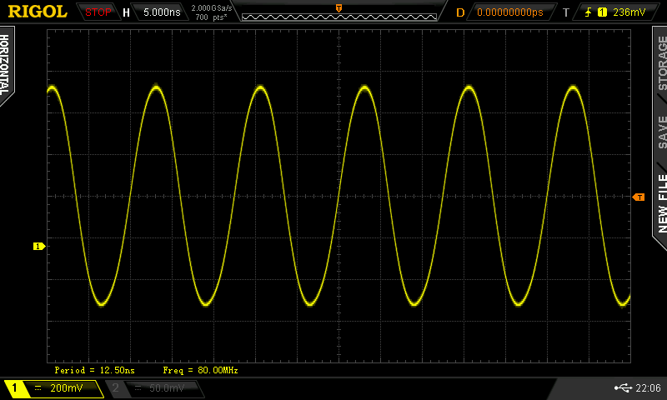This screenshot has width=667, height=400.
Task: Click the orange trigger level marker on right
Action: click(639, 197)
